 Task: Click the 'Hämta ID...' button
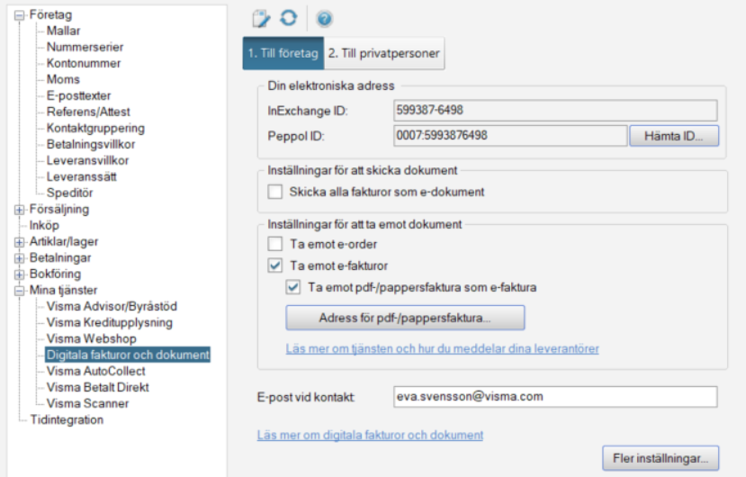click(x=674, y=136)
